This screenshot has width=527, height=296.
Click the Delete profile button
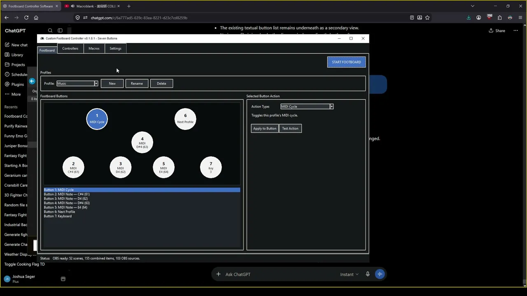point(161,83)
